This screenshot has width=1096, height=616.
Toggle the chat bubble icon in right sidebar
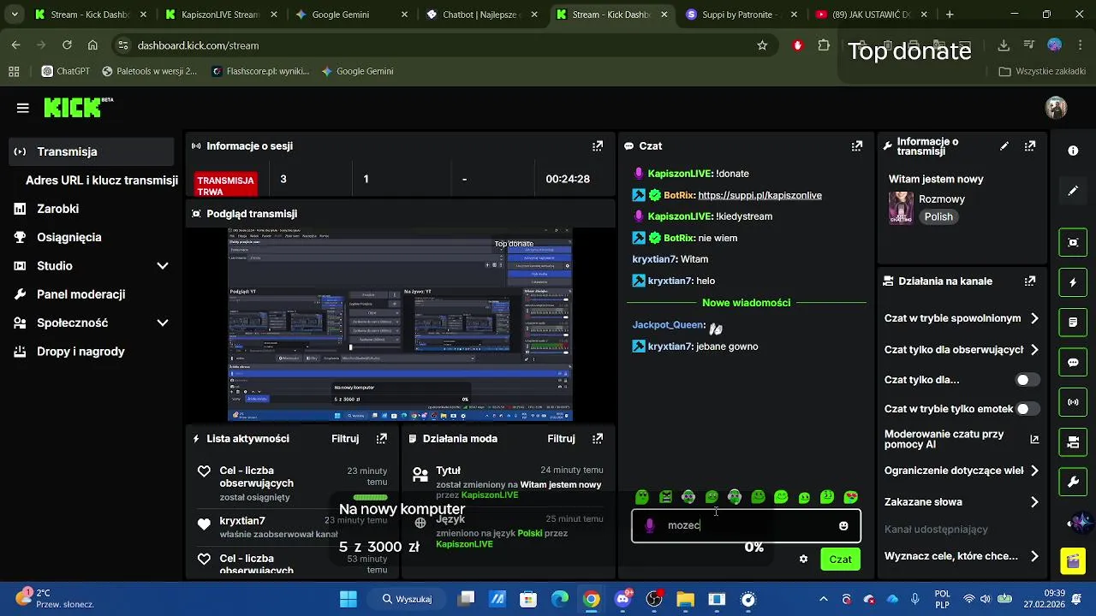(1073, 362)
